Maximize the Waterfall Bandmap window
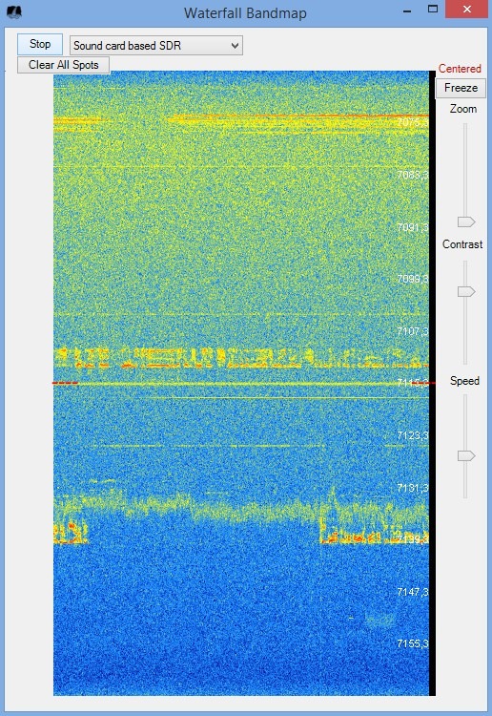 (433, 10)
